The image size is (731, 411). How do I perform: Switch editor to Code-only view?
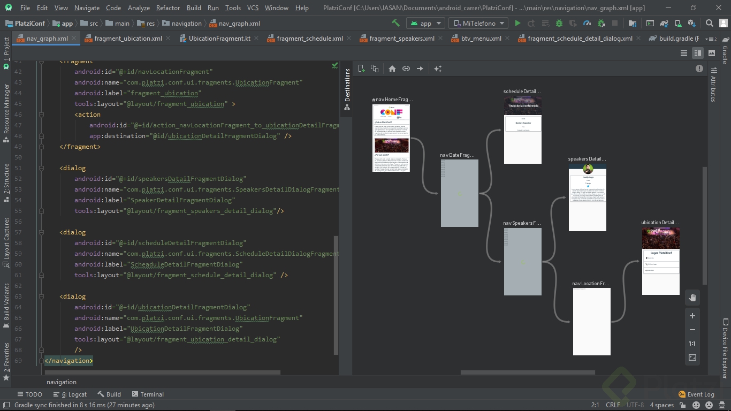684,53
